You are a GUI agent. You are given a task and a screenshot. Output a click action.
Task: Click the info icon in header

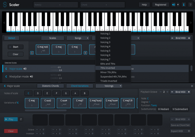point(184,5)
